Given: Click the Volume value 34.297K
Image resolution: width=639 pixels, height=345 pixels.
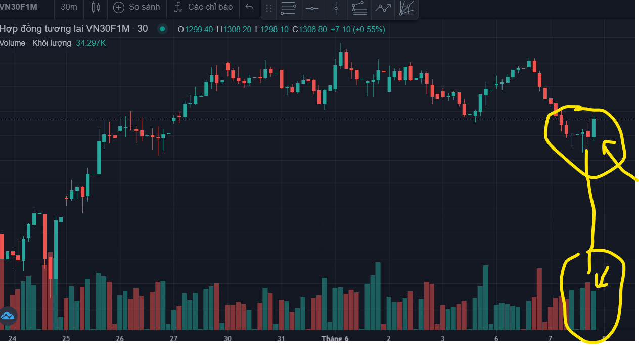Looking at the screenshot, I should 91,43.
